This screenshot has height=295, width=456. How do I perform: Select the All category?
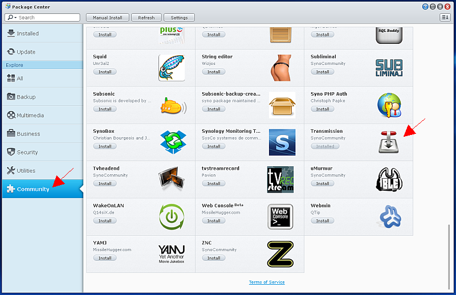tap(42, 78)
